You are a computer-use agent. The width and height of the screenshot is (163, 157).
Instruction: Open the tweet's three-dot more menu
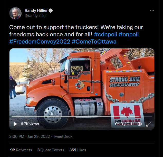[152, 11]
